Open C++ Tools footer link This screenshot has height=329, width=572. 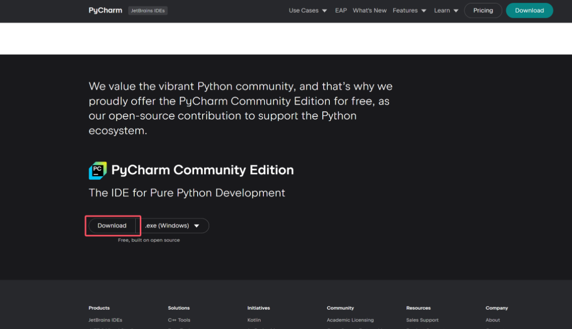point(179,320)
